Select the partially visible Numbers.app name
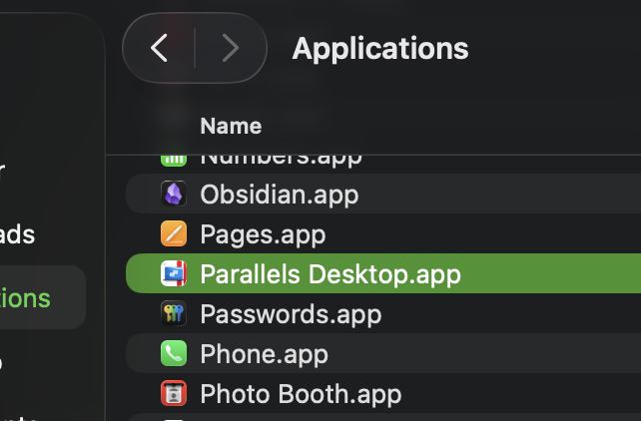The width and height of the screenshot is (641, 421). tap(281, 159)
